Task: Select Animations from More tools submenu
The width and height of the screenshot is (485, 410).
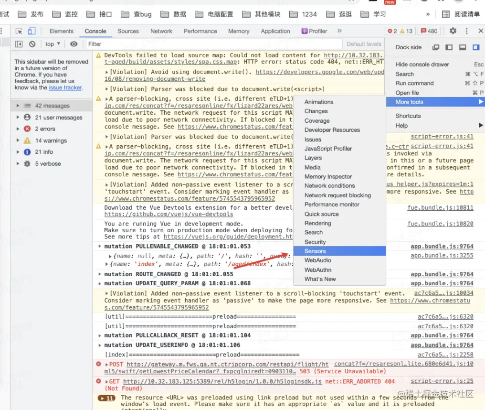Action: click(339, 102)
